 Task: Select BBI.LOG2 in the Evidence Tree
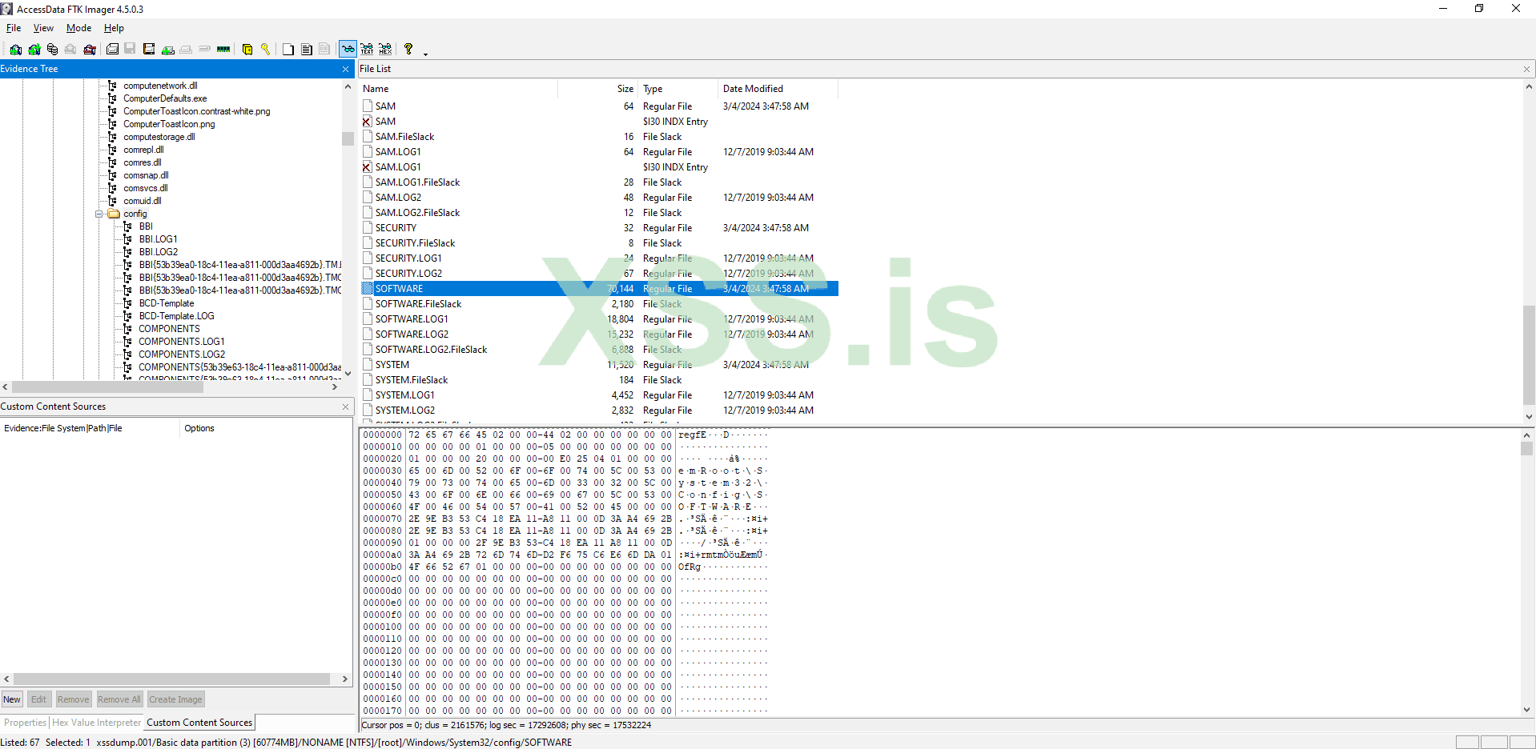[159, 252]
